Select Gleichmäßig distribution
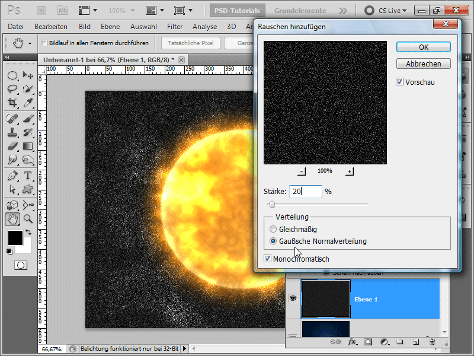 pos(273,229)
